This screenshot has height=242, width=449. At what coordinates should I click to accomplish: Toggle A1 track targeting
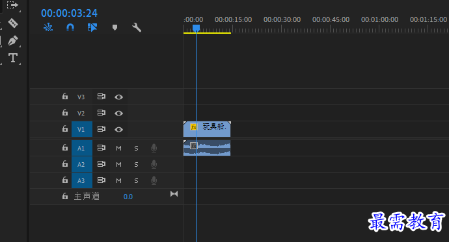(x=82, y=148)
